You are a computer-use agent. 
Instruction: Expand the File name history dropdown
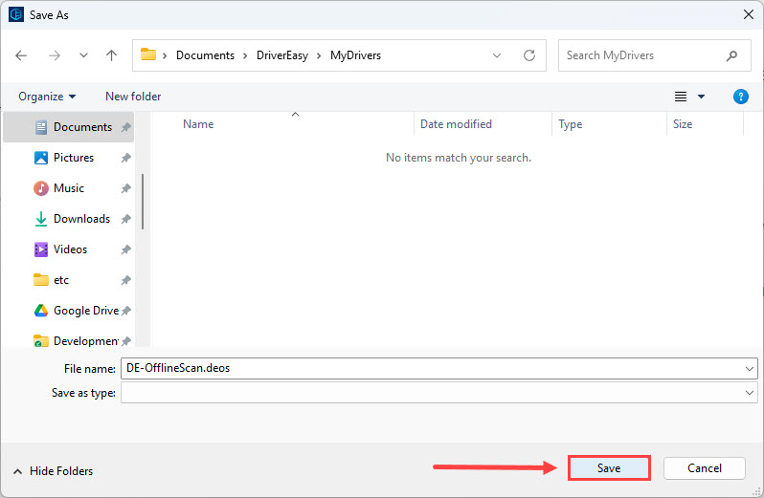pyautogui.click(x=749, y=368)
